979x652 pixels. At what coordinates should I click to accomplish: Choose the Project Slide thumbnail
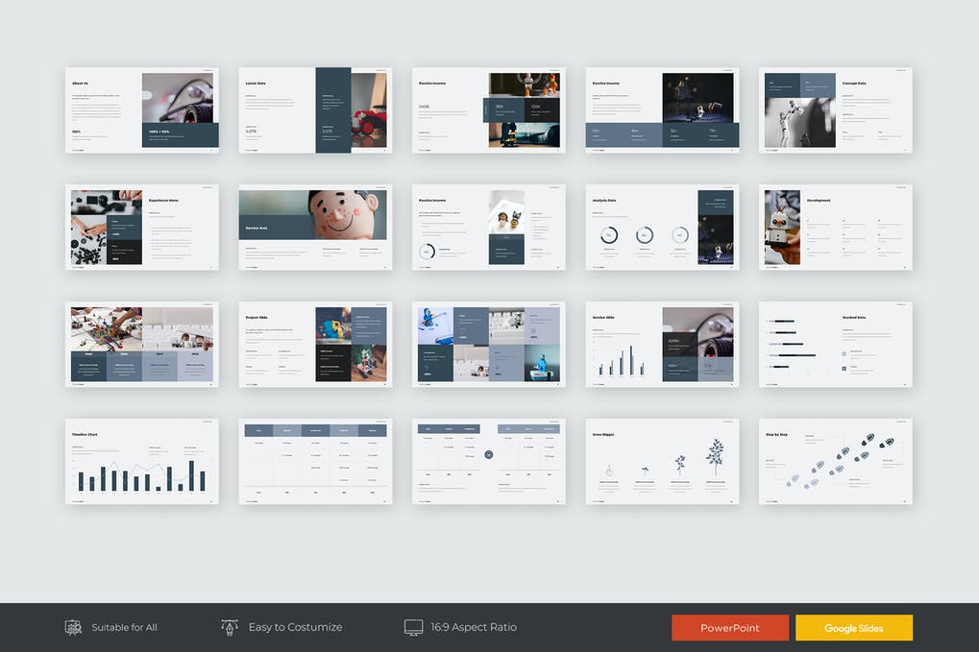coord(315,345)
